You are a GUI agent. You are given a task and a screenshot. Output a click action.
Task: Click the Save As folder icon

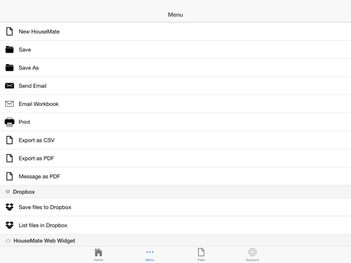(10, 67)
